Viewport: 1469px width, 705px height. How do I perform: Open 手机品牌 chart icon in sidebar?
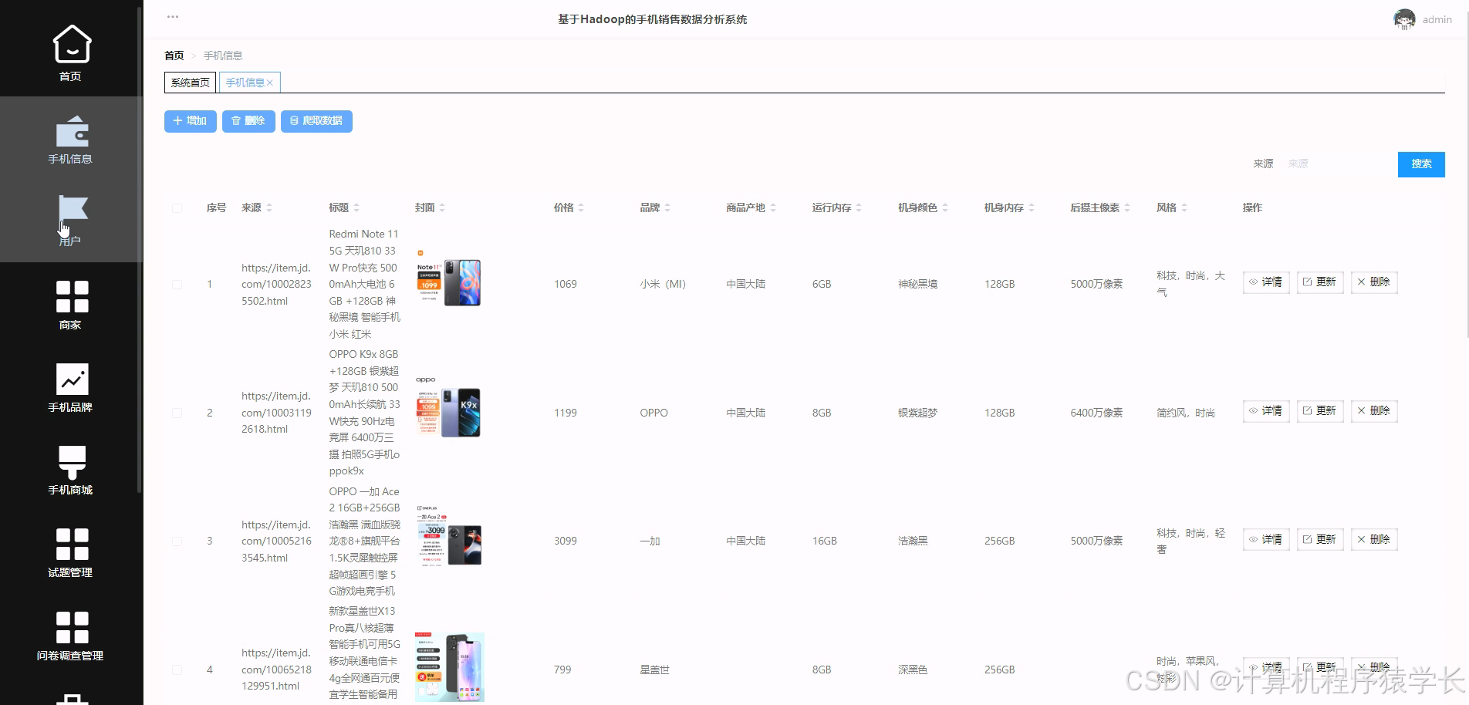point(72,379)
